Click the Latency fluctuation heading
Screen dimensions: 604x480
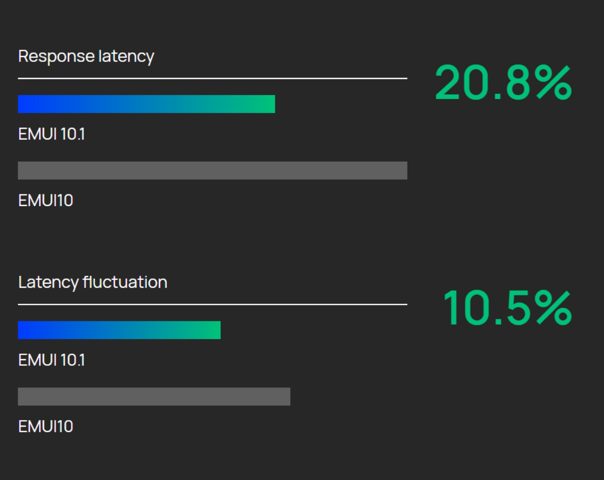93,282
